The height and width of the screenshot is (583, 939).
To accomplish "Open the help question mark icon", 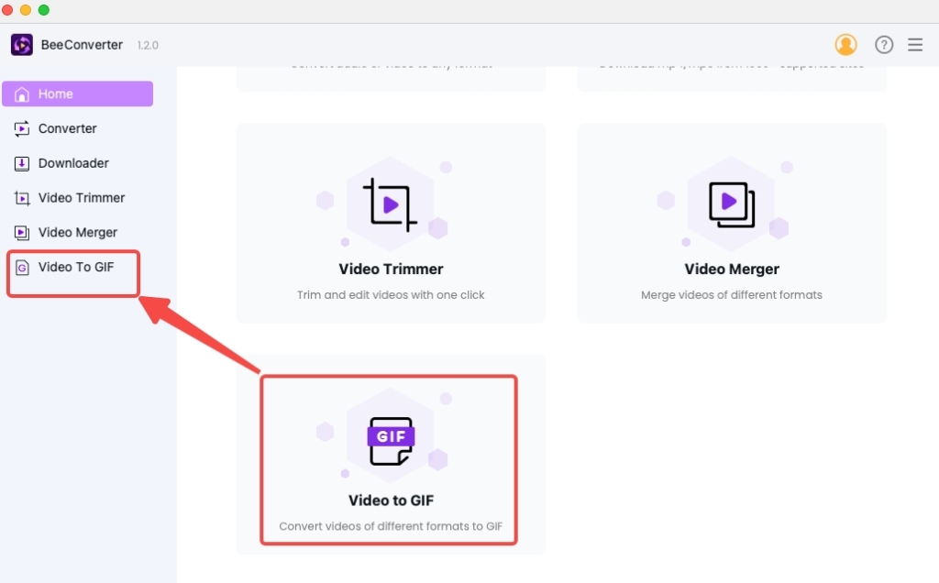I will (x=883, y=44).
